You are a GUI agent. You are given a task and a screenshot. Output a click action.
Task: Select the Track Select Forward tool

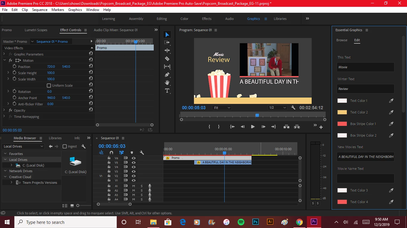pos(167,42)
